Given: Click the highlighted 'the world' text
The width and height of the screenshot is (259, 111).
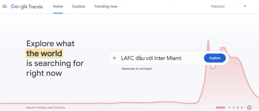Looking at the screenshot, I should click(x=44, y=53).
